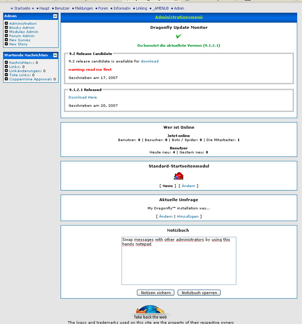This screenshot has height=324, width=302.
Task: Click the arrow icon beside Forum Admin
Action: (x=6, y=35)
